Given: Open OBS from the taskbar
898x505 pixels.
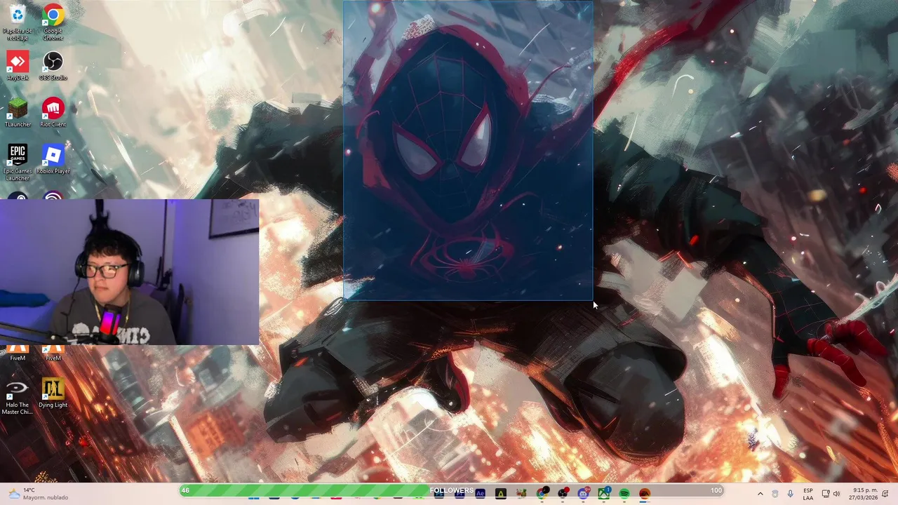Looking at the screenshot, I should point(562,493).
